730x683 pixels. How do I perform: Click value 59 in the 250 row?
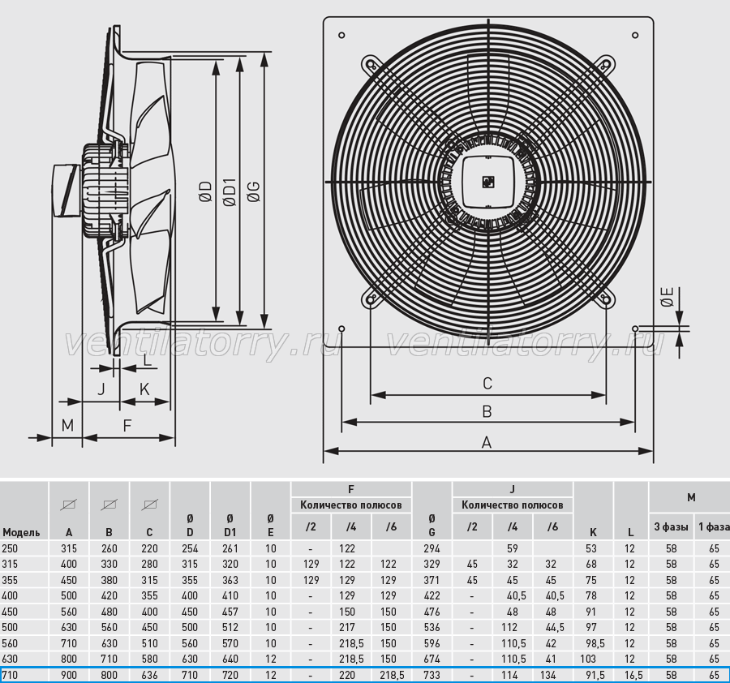coord(512,548)
